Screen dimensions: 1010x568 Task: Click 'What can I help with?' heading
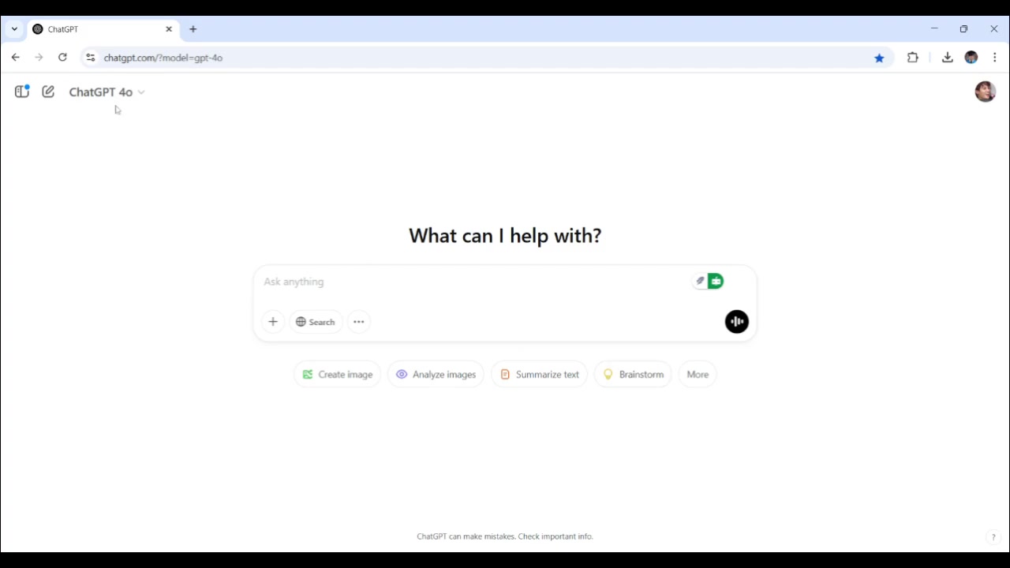point(505,236)
